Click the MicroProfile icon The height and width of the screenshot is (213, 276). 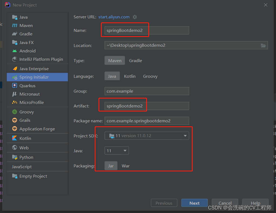15,102
